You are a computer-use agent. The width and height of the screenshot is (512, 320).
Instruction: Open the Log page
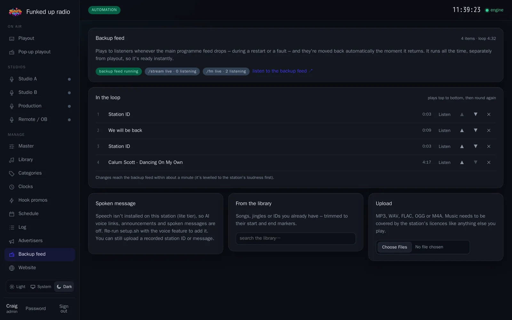pos(40,227)
